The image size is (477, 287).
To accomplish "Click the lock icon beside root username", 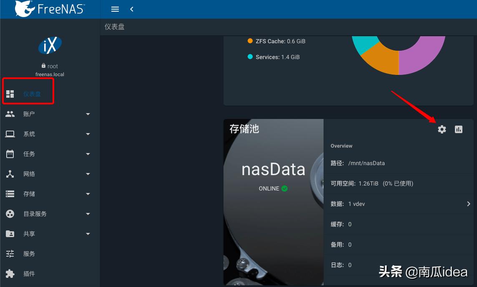I will (x=43, y=66).
